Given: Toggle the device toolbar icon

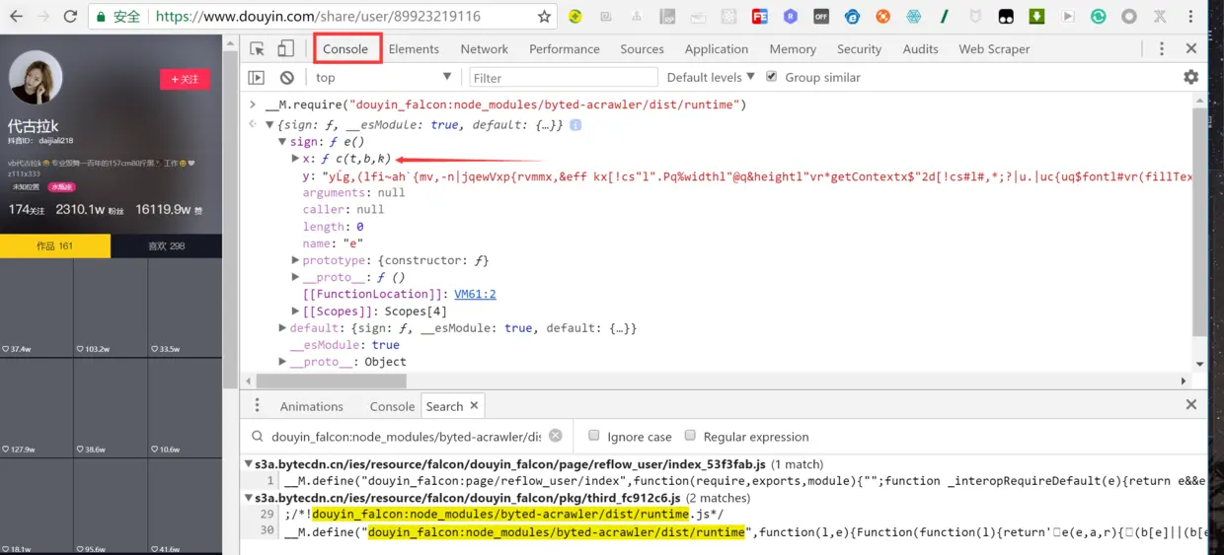Looking at the screenshot, I should tap(285, 48).
